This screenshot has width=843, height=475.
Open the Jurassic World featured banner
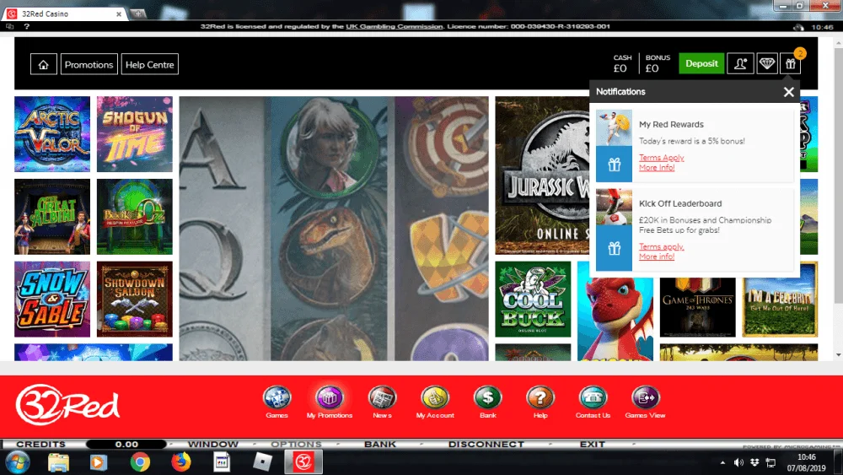542,175
